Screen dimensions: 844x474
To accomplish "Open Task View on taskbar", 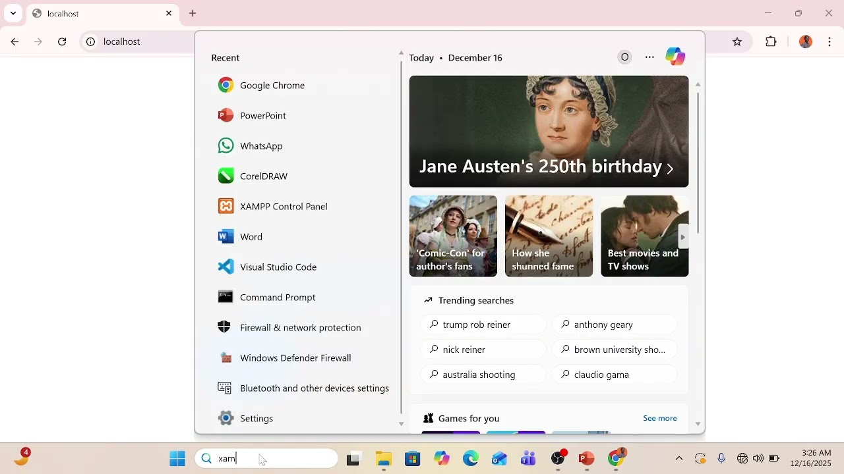I will click(x=353, y=459).
